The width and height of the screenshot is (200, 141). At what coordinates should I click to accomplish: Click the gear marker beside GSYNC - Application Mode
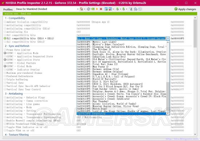(5, 53)
